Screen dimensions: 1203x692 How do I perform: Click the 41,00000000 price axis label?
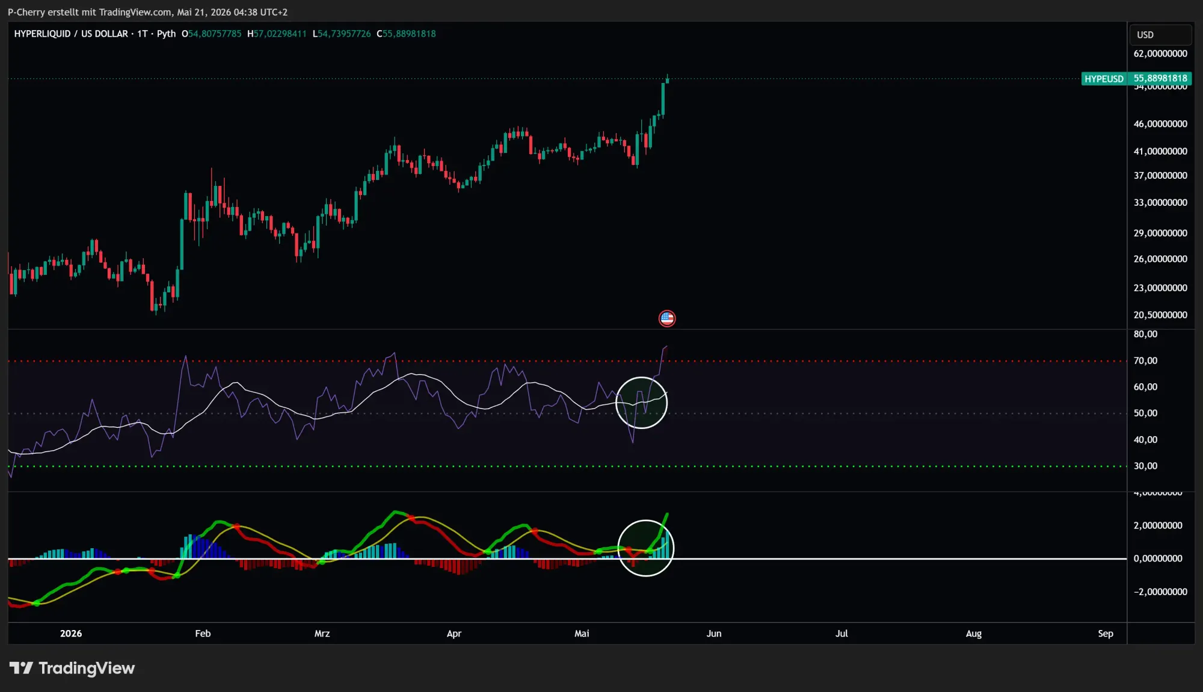pyautogui.click(x=1160, y=151)
